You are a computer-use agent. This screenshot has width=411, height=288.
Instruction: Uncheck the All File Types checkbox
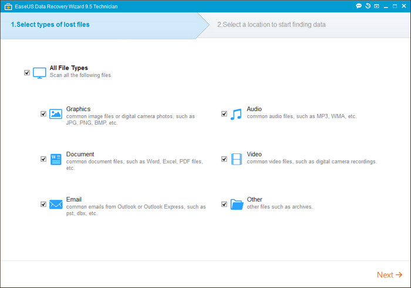[x=27, y=73]
